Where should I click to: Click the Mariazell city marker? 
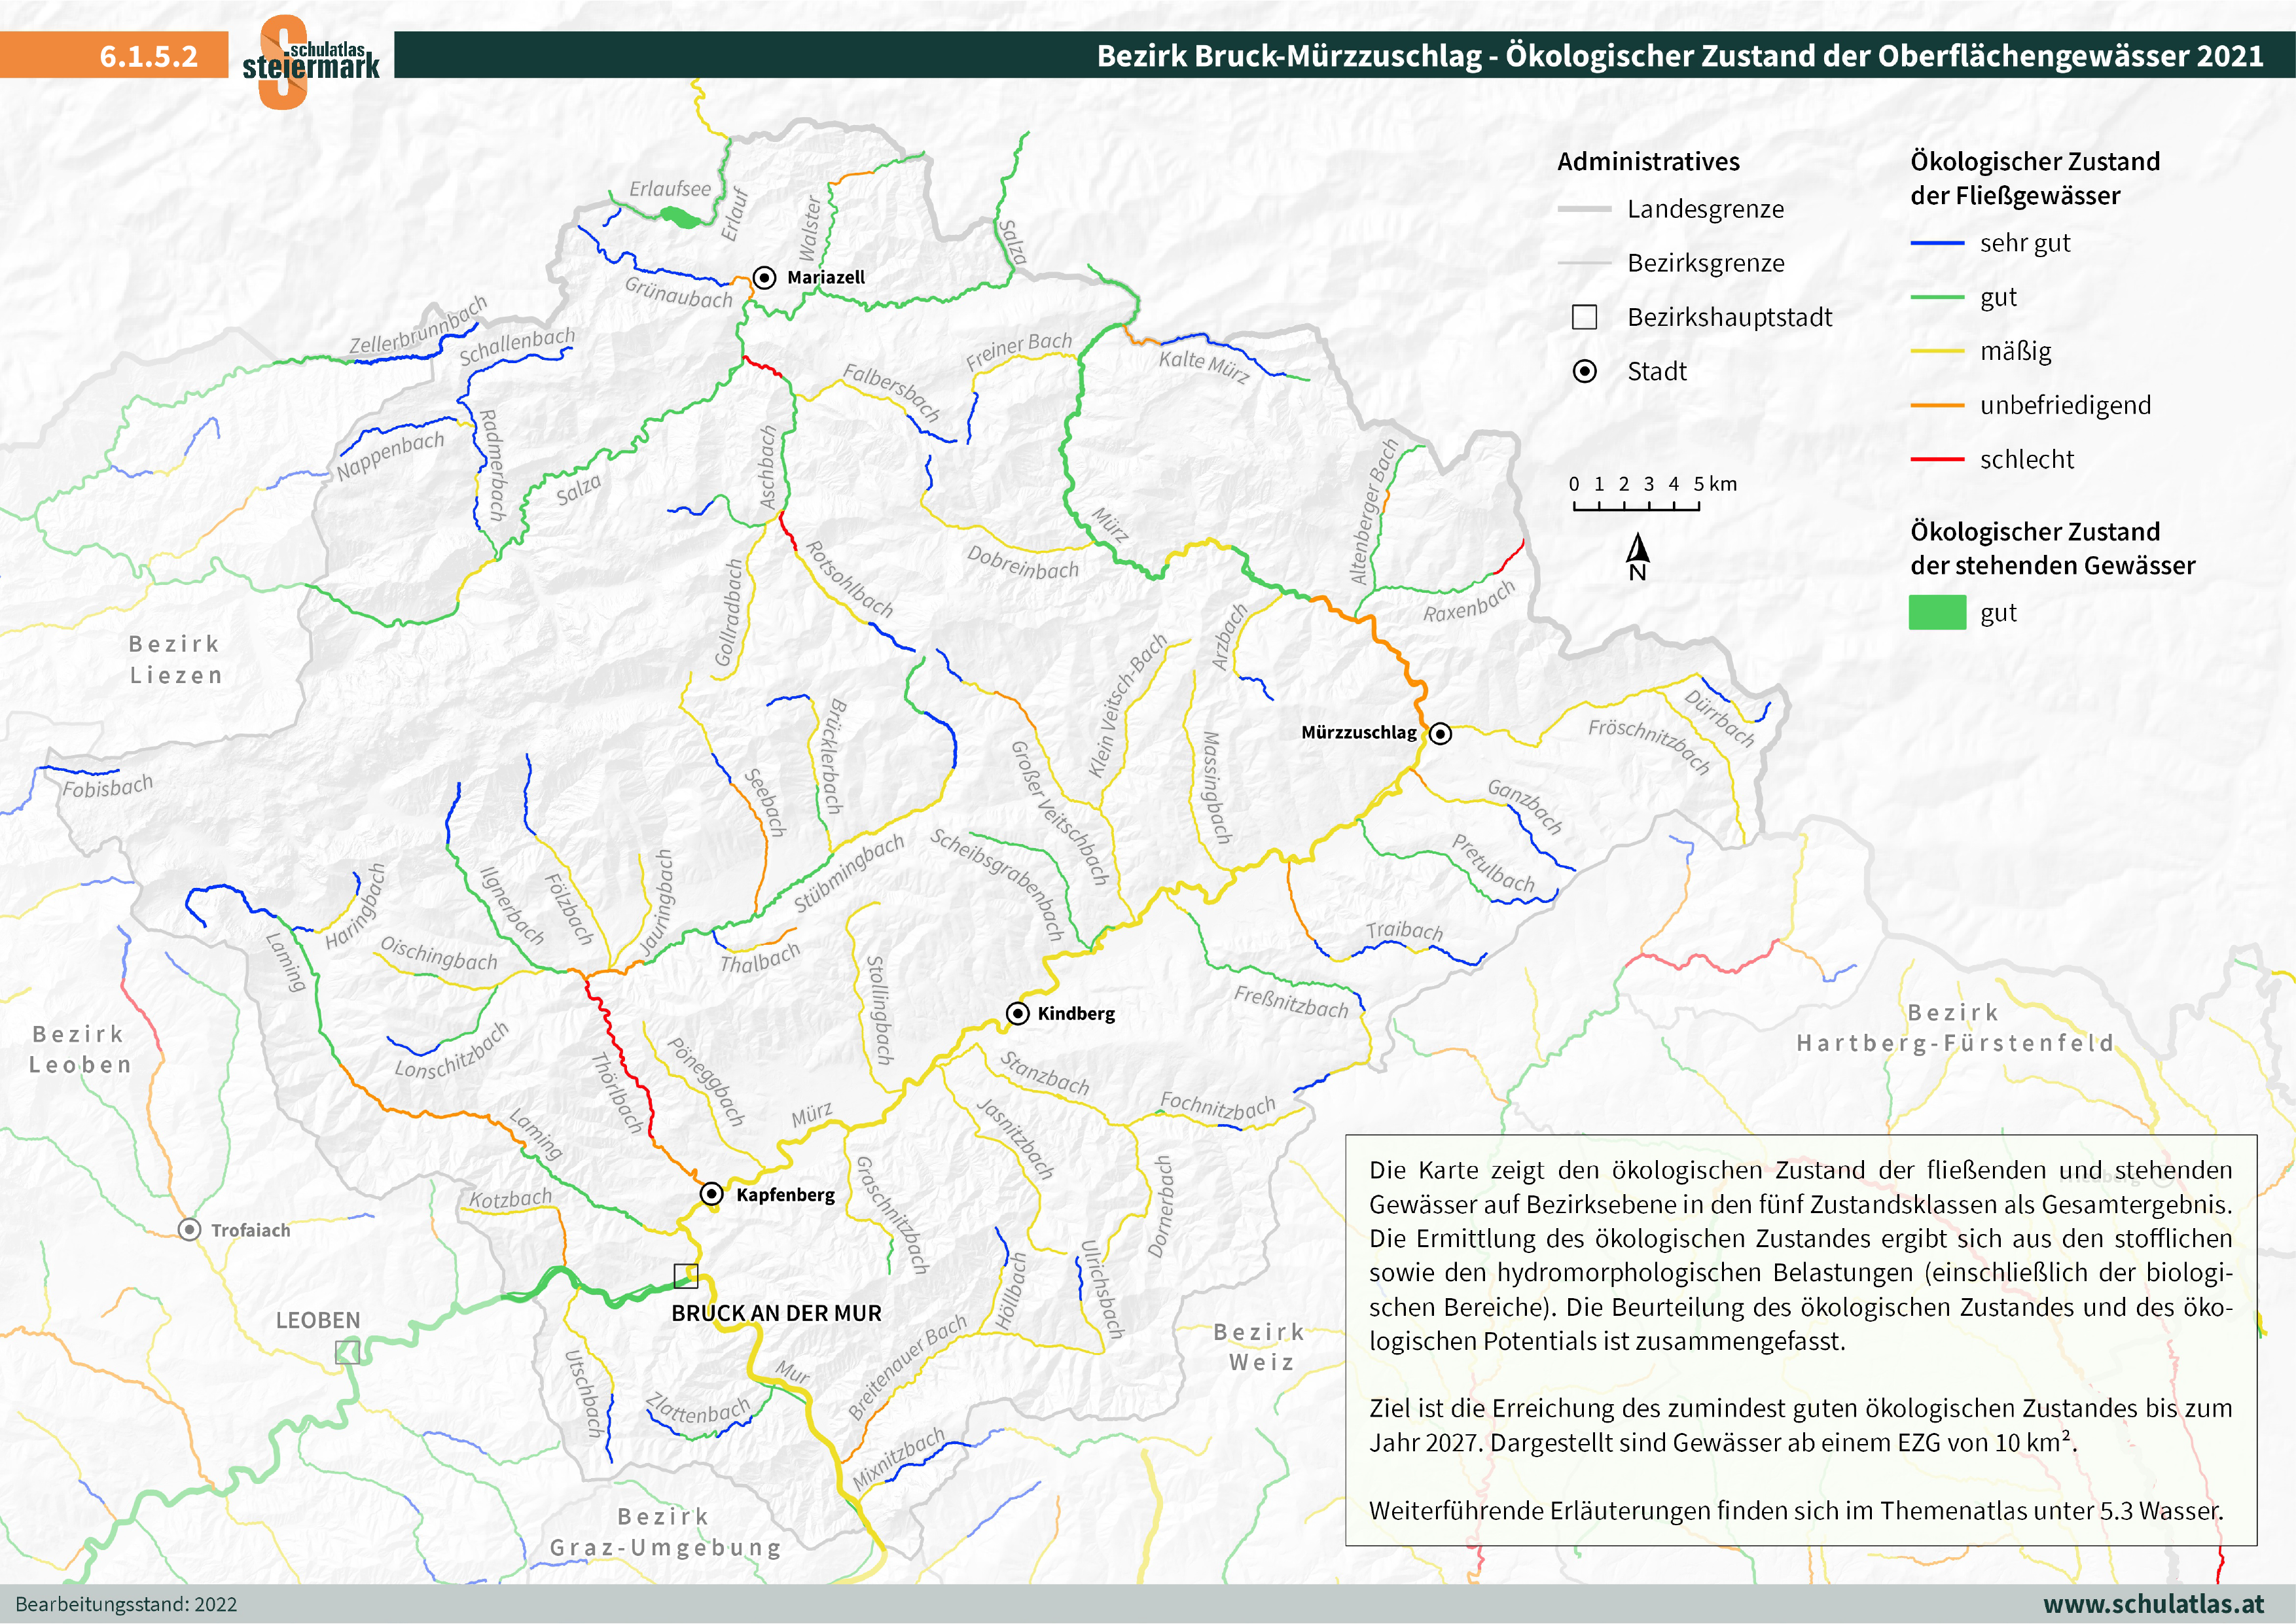point(764,277)
